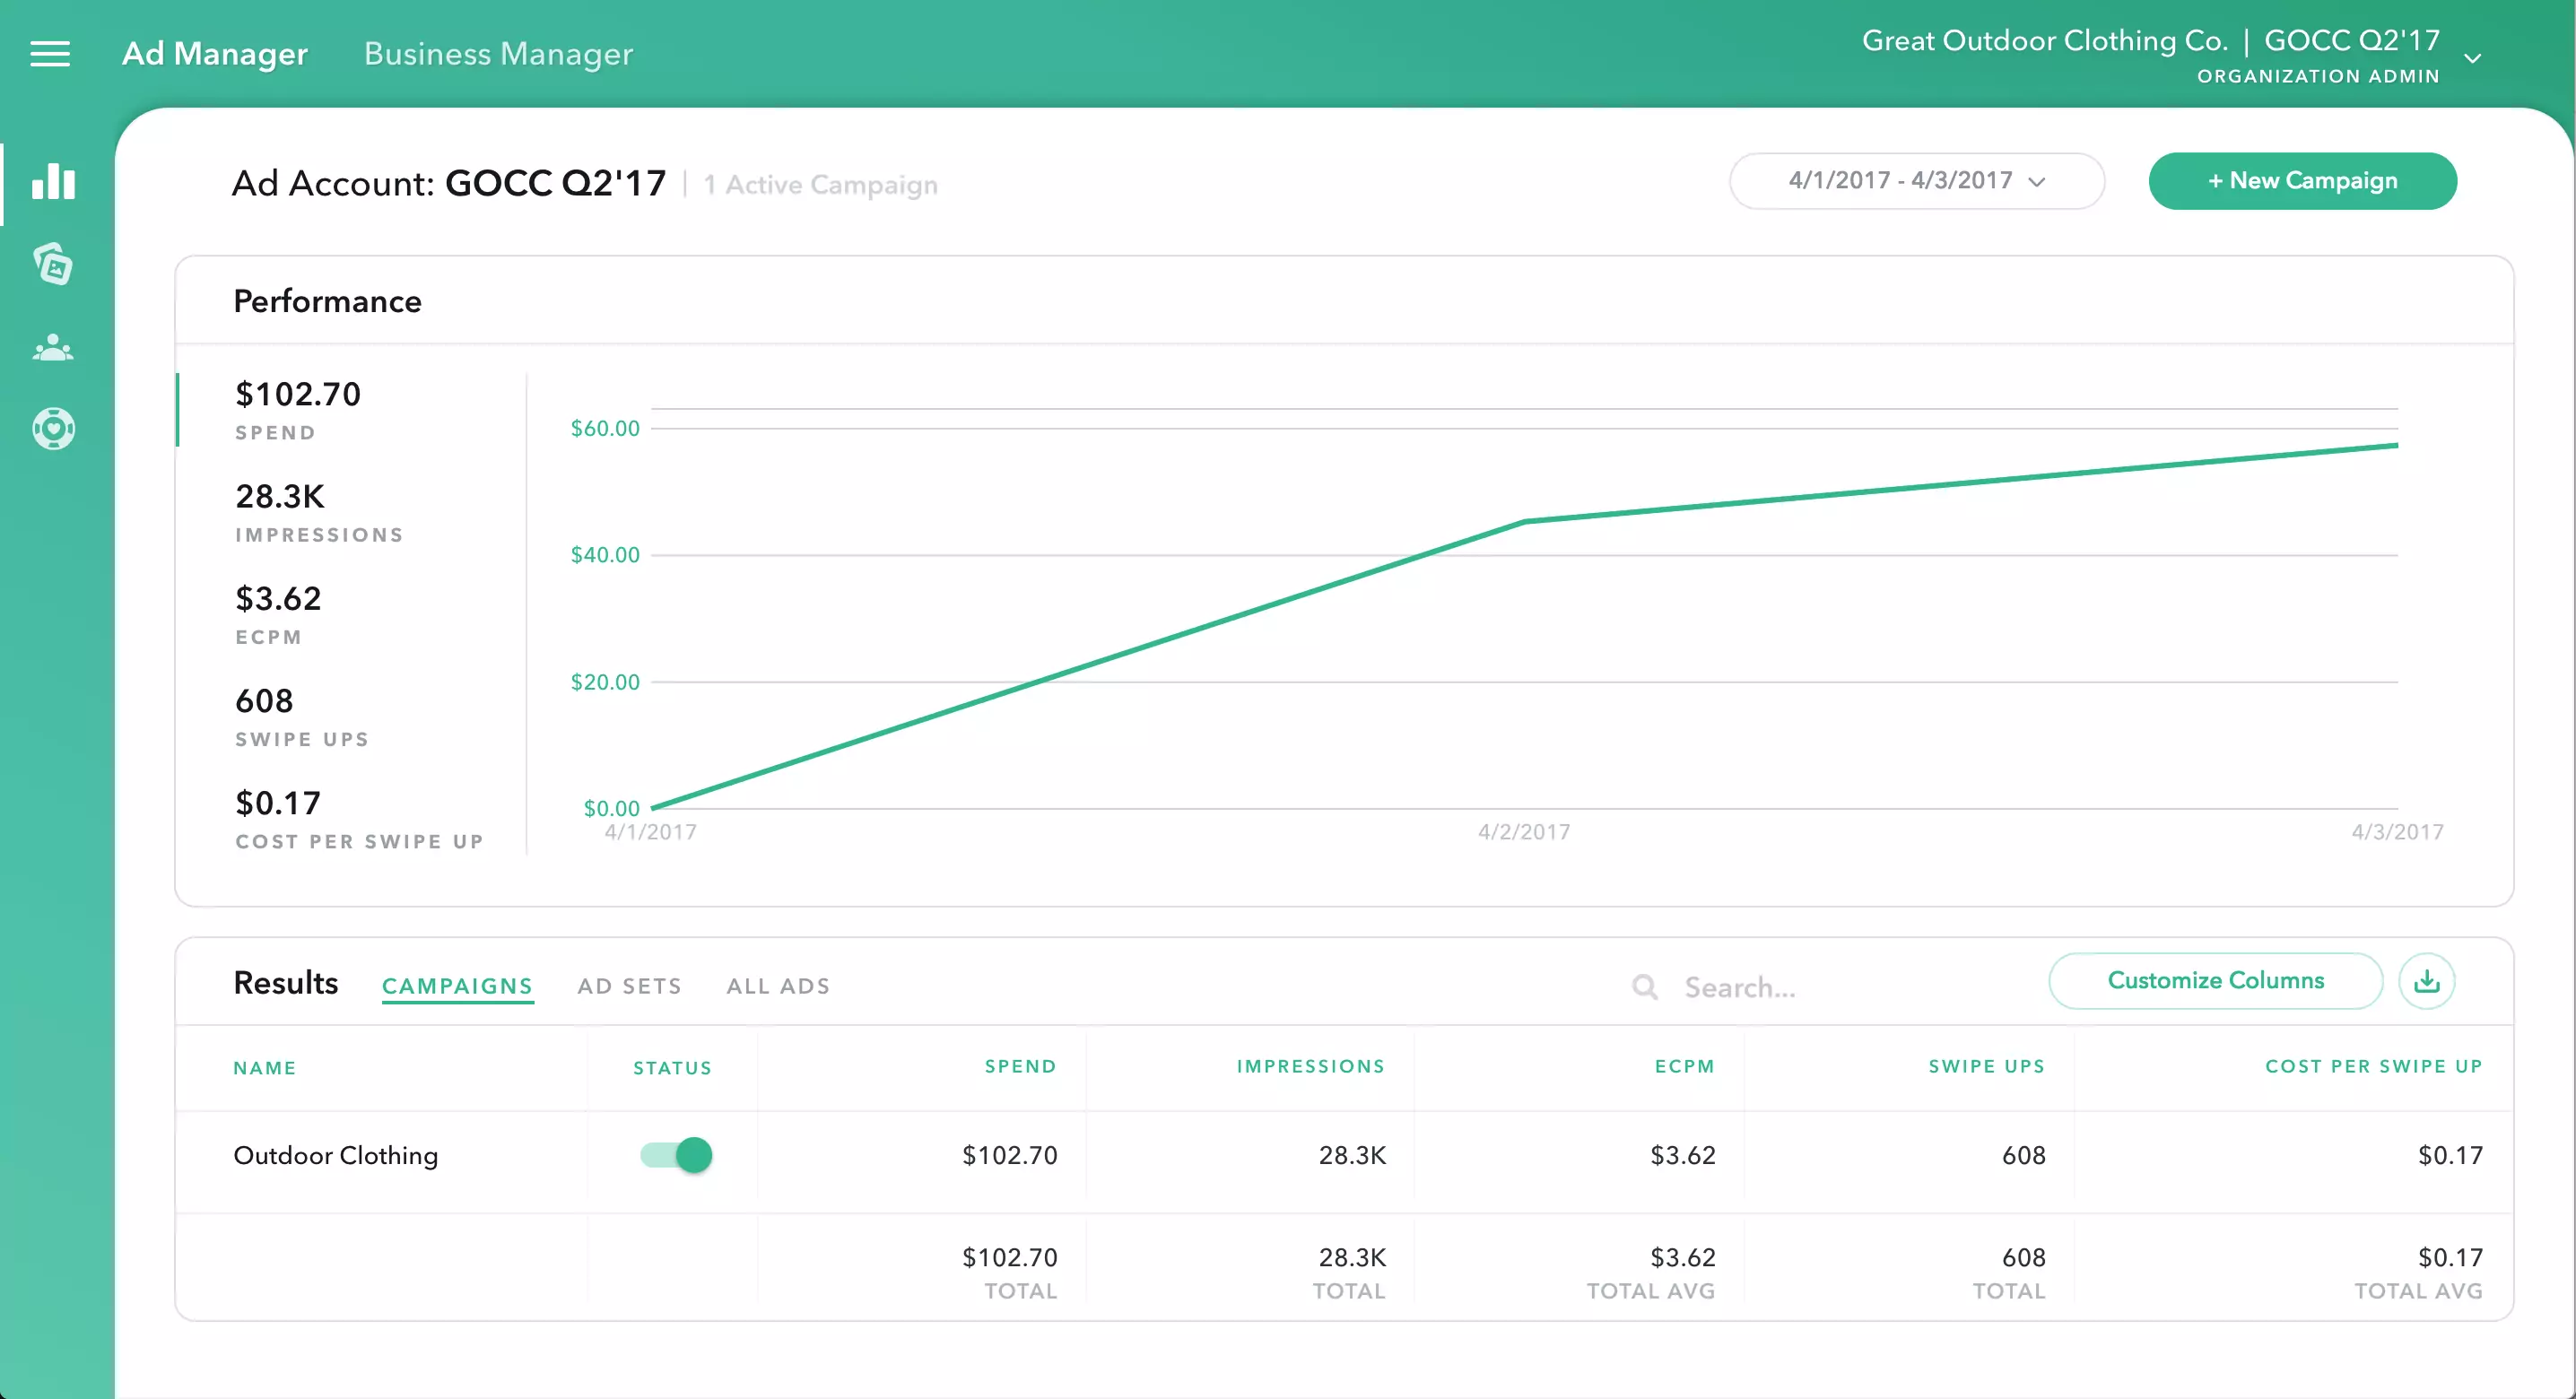Open the hamburger menu

50,54
